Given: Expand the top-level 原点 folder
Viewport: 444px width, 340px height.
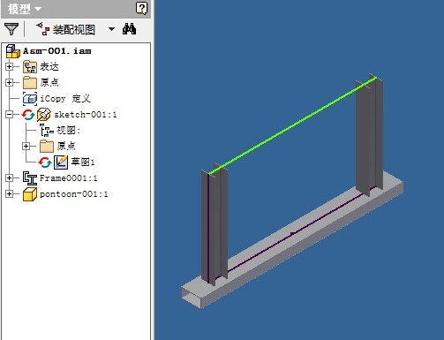Looking at the screenshot, I should (9, 82).
